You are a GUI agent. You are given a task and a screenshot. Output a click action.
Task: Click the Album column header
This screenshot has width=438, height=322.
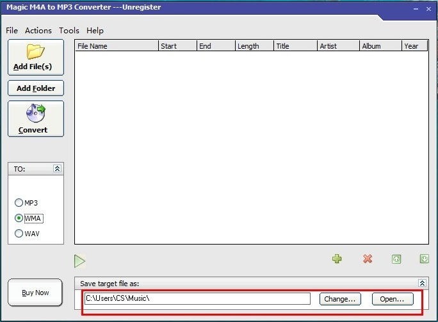(x=380, y=46)
